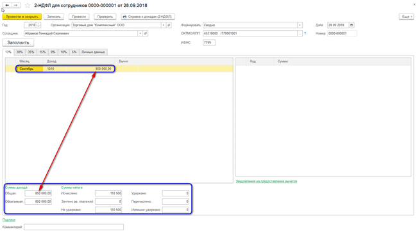This screenshot has width=417, height=231.
Task: Open Уведомления на предоставление вычетов link
Action: pos(266,181)
